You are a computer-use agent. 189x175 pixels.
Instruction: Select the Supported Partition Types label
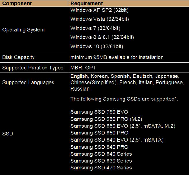(33, 68)
